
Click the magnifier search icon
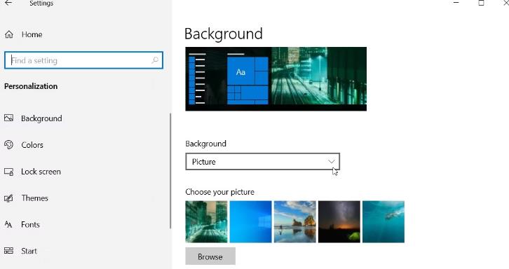(x=155, y=60)
